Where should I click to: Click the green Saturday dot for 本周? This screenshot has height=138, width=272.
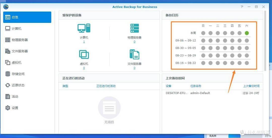[x=247, y=33]
